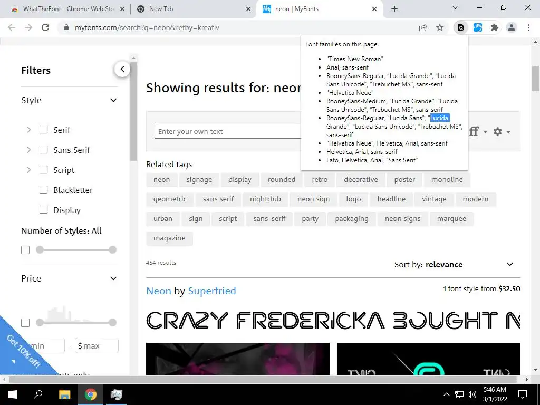Image resolution: width=540 pixels, height=405 pixels.
Task: Open the Windows Start menu
Action: (x=13, y=394)
